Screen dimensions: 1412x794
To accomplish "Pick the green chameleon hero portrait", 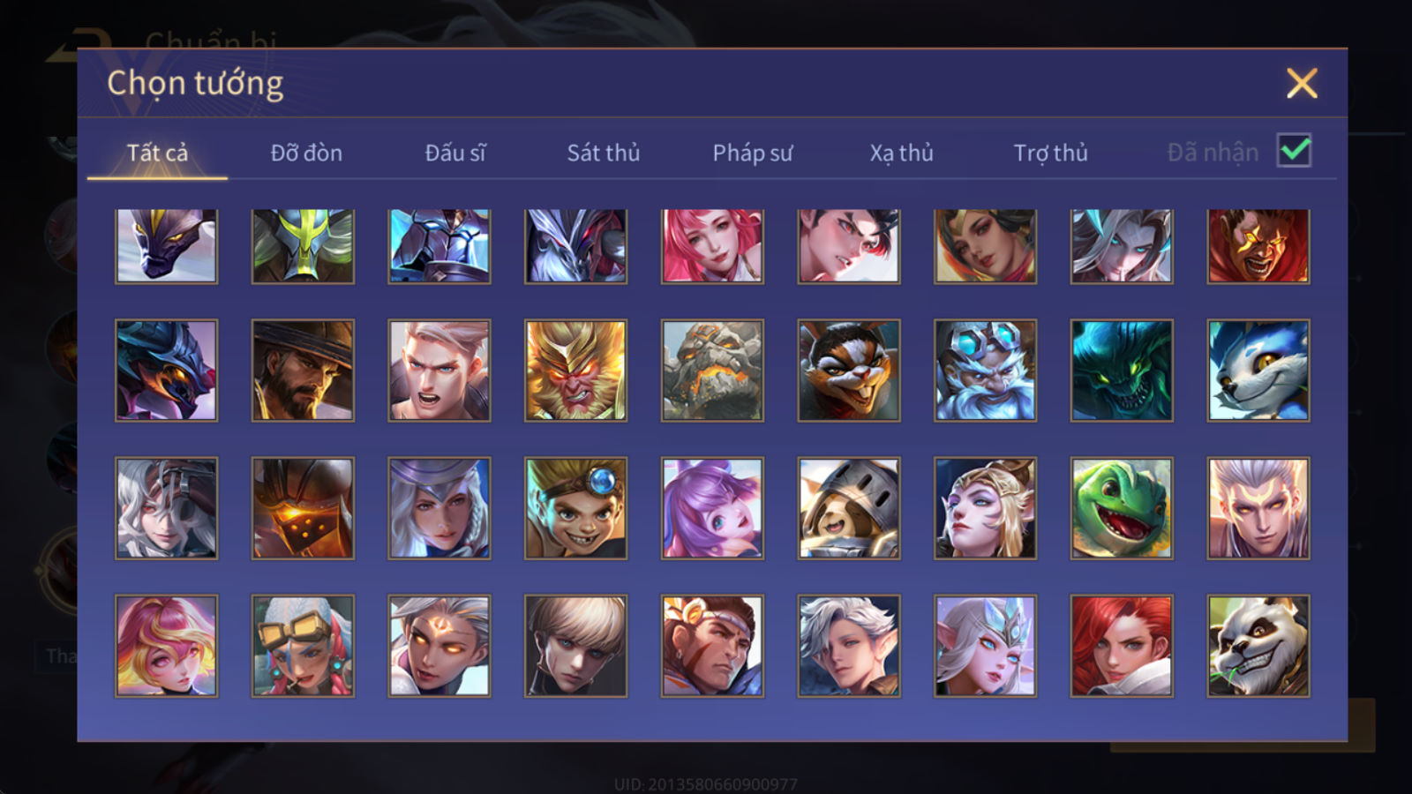I will pos(1122,508).
